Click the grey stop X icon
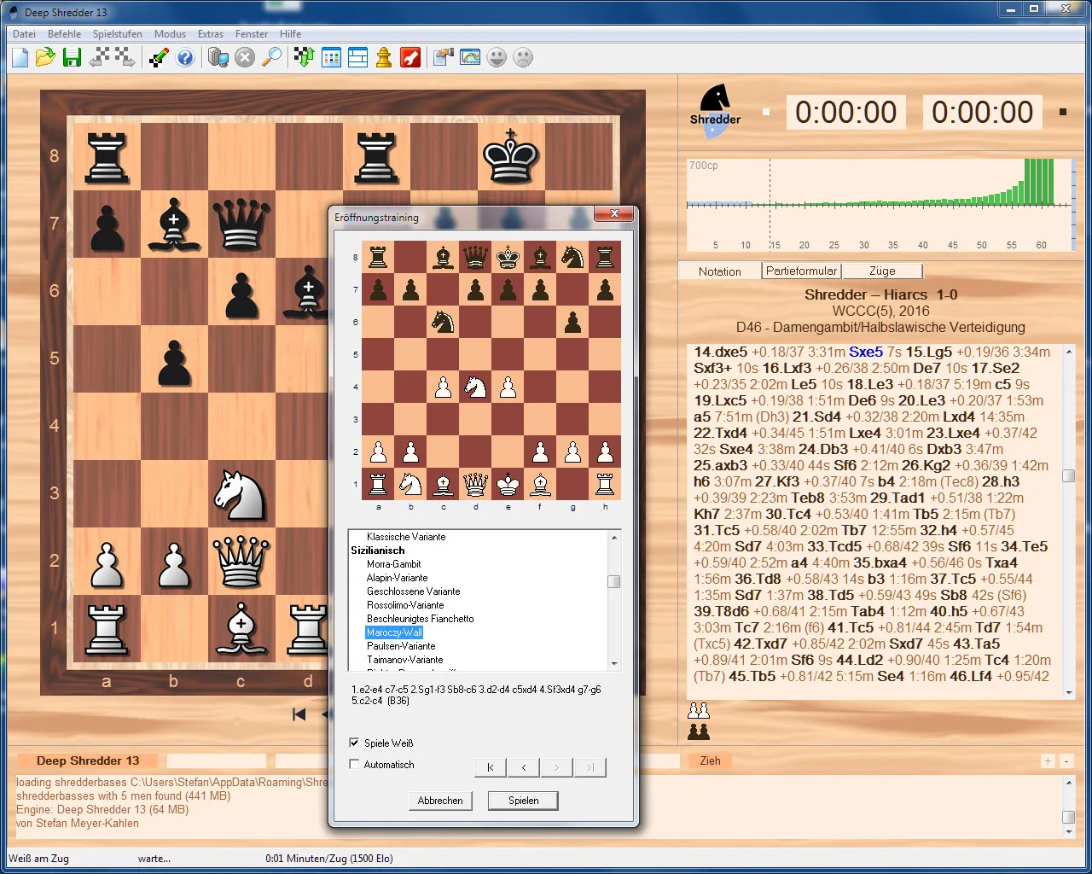 (x=245, y=57)
